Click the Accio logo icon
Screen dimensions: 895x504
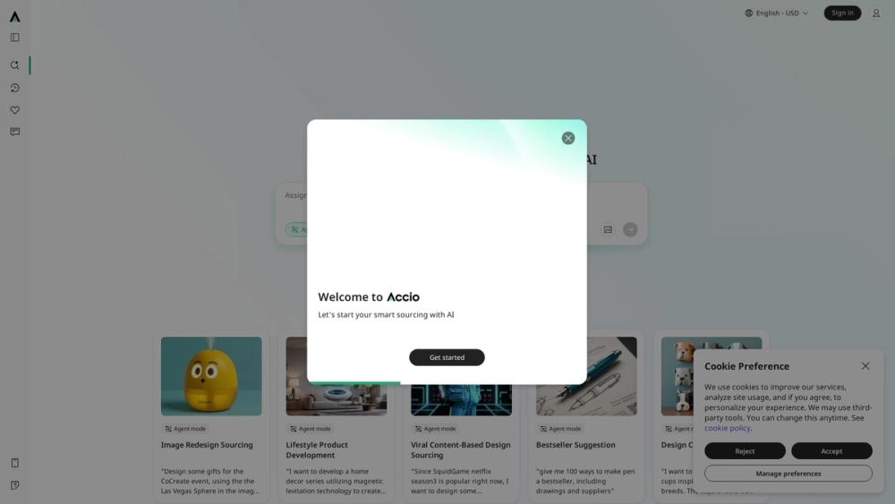(x=15, y=16)
